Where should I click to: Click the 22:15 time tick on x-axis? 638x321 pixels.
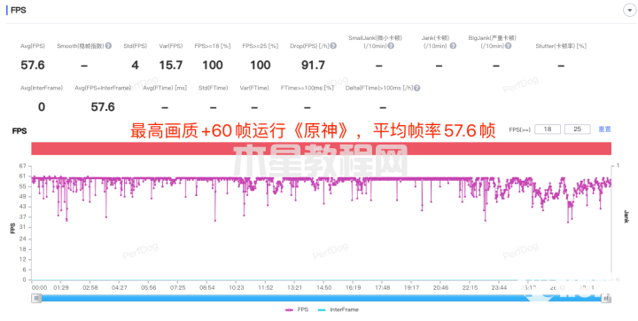[x=470, y=287]
